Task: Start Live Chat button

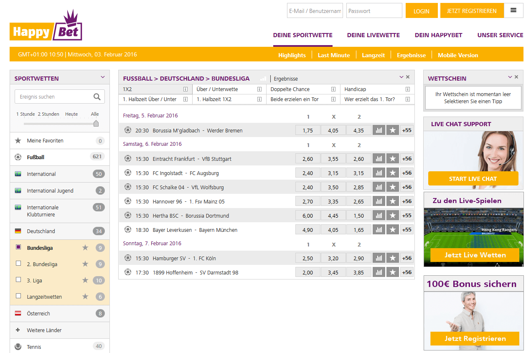Action: coord(473,179)
